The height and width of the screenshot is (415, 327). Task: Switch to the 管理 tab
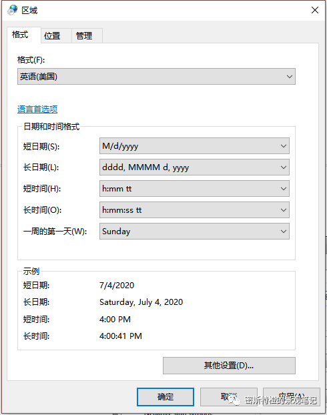tap(87, 36)
